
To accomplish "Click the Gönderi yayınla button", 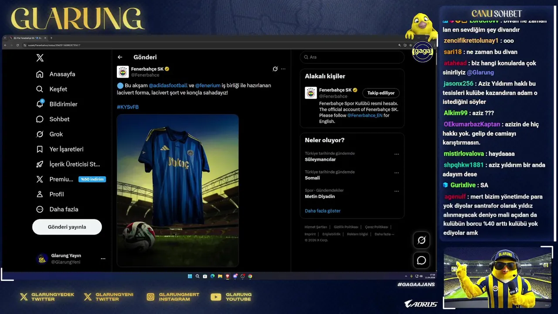I will pos(67,227).
